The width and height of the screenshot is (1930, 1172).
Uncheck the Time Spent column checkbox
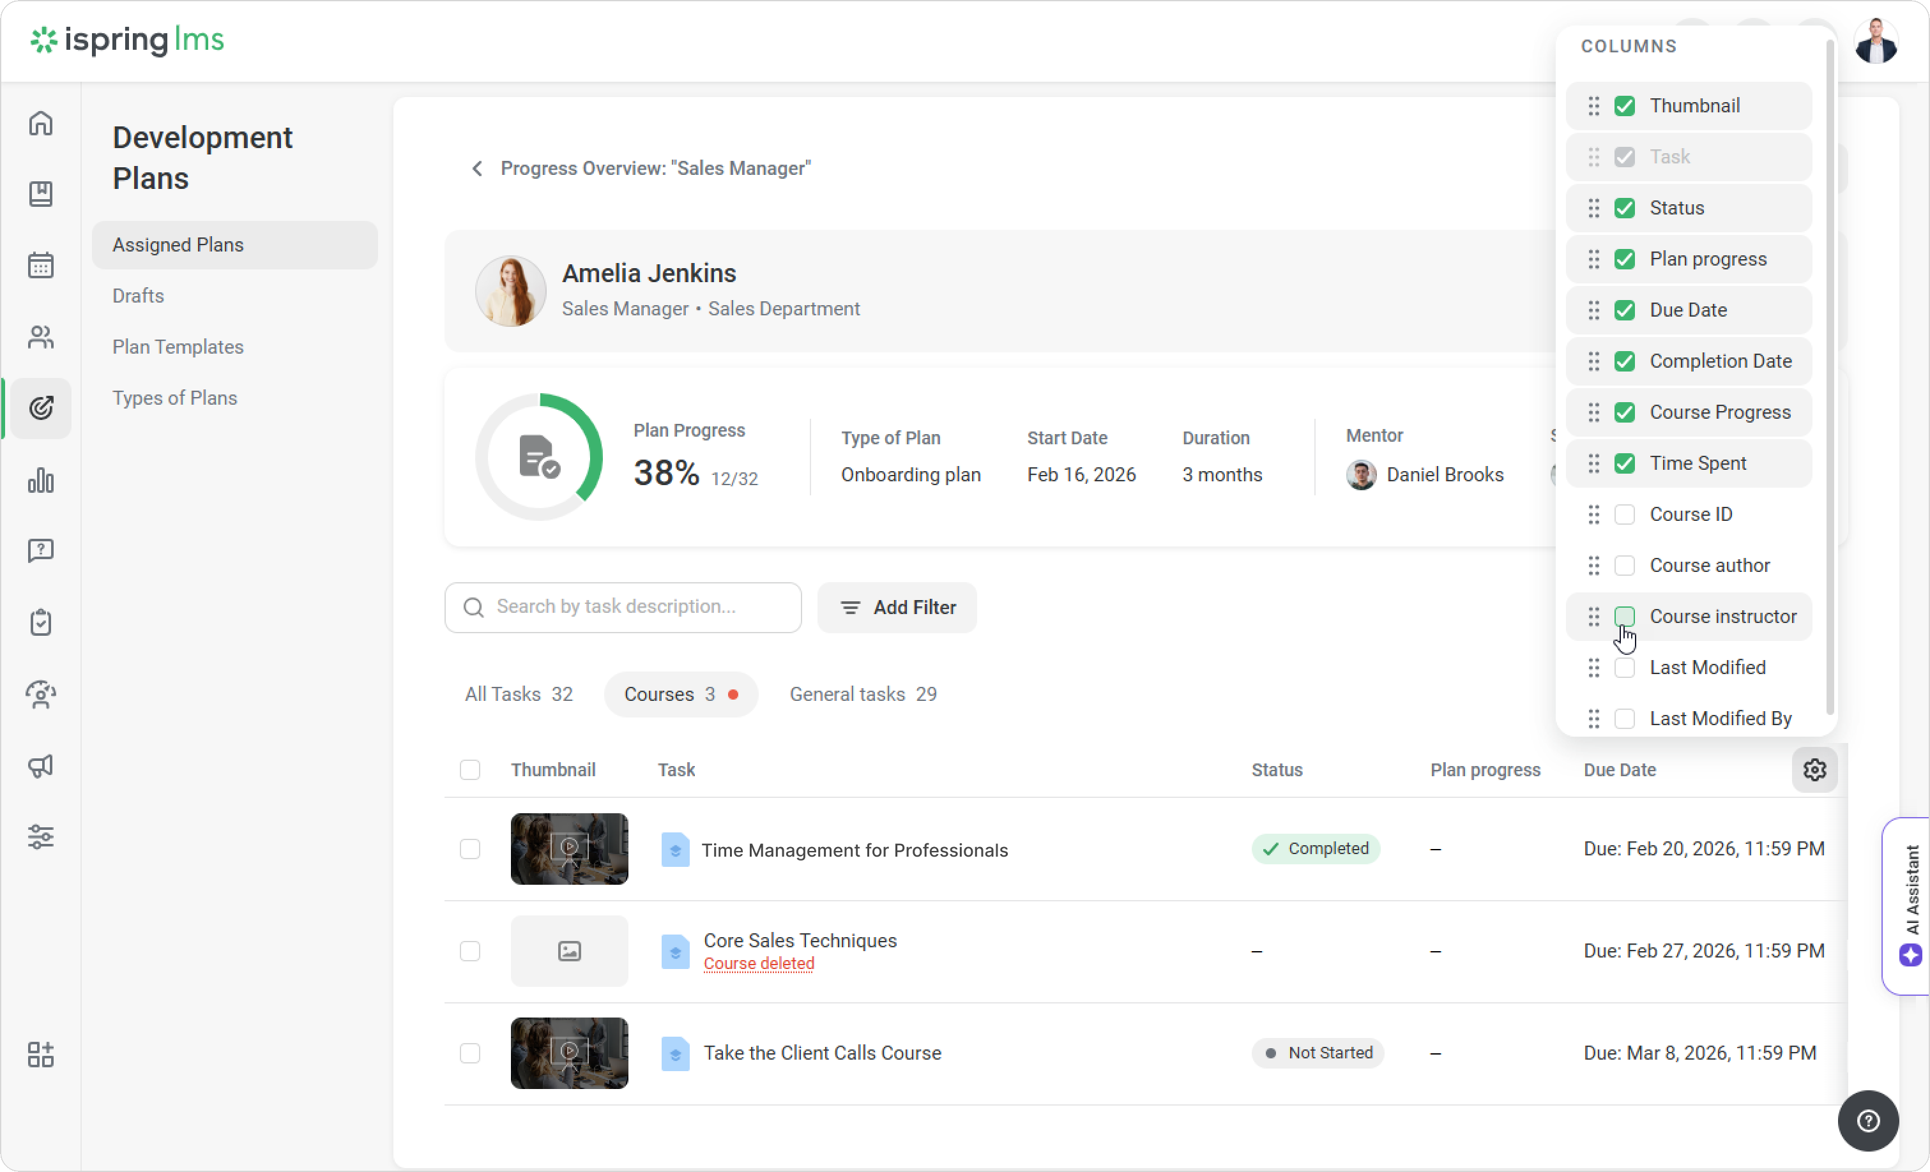pyautogui.click(x=1625, y=463)
